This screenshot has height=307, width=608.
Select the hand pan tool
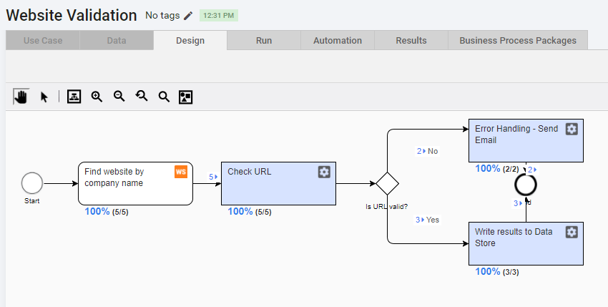[21, 97]
